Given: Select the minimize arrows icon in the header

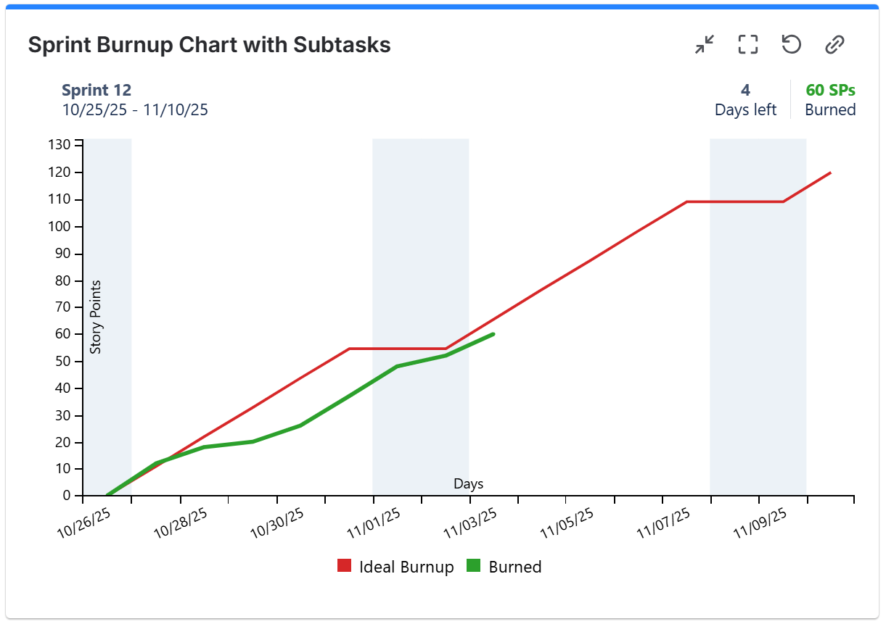Looking at the screenshot, I should point(703,44).
